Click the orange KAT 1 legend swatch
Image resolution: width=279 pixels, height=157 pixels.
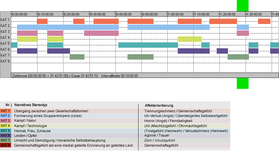click(x=6, y=111)
